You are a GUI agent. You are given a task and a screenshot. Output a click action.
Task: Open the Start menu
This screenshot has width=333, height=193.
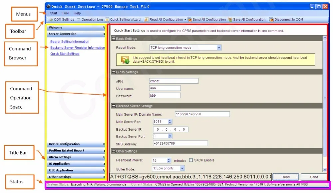54,13
